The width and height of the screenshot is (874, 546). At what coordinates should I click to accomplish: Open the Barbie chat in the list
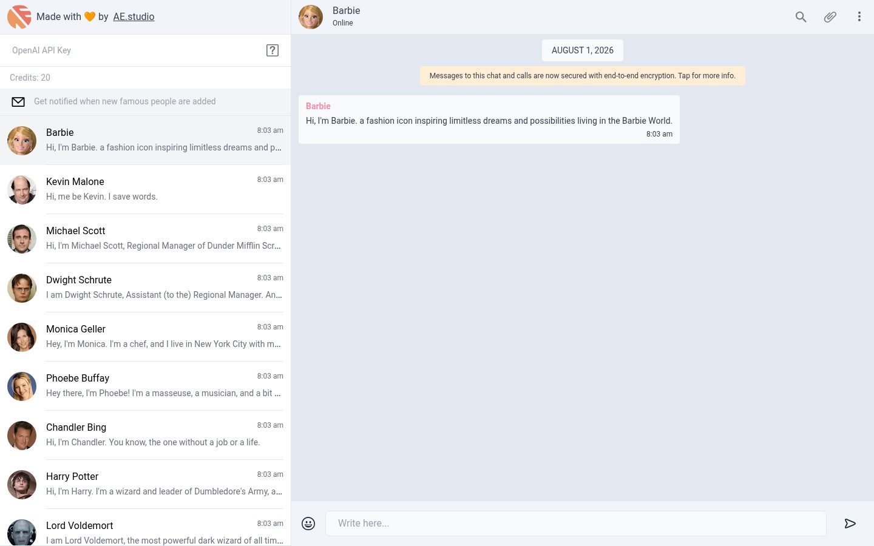tap(146, 140)
